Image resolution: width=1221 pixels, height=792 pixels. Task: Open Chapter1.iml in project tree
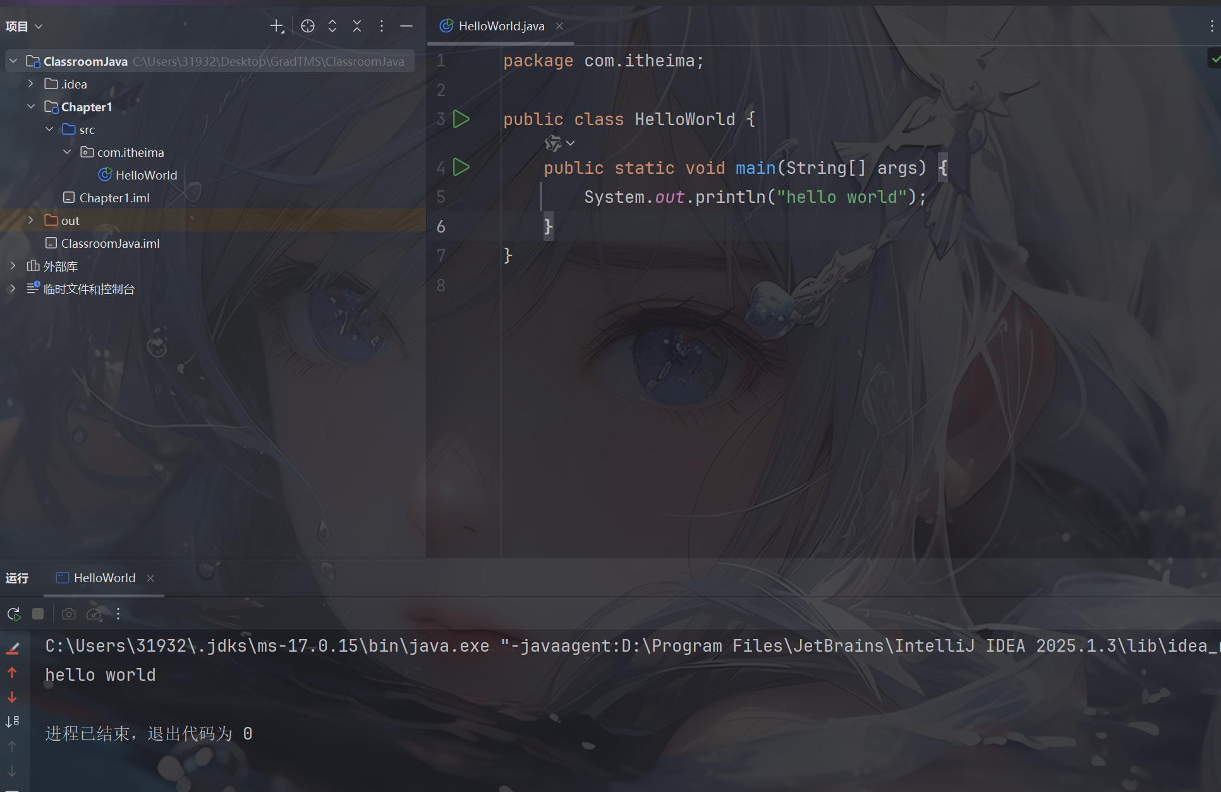click(x=114, y=198)
